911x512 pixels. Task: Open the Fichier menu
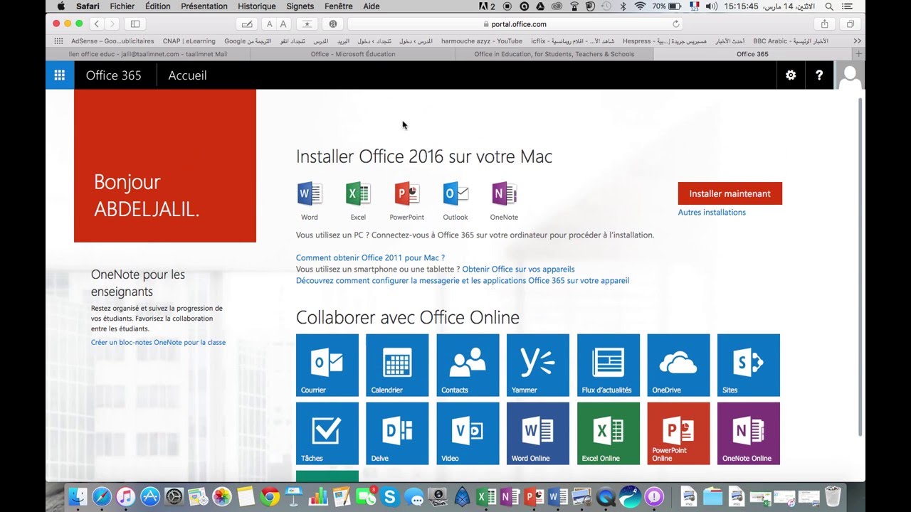coord(122,6)
